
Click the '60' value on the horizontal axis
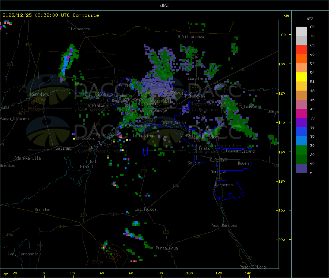[131, 273]
